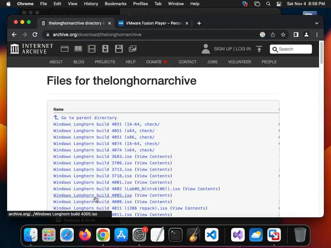Toggle the Chrome side panel icon
The height and width of the screenshot is (248, 331).
point(296,35)
